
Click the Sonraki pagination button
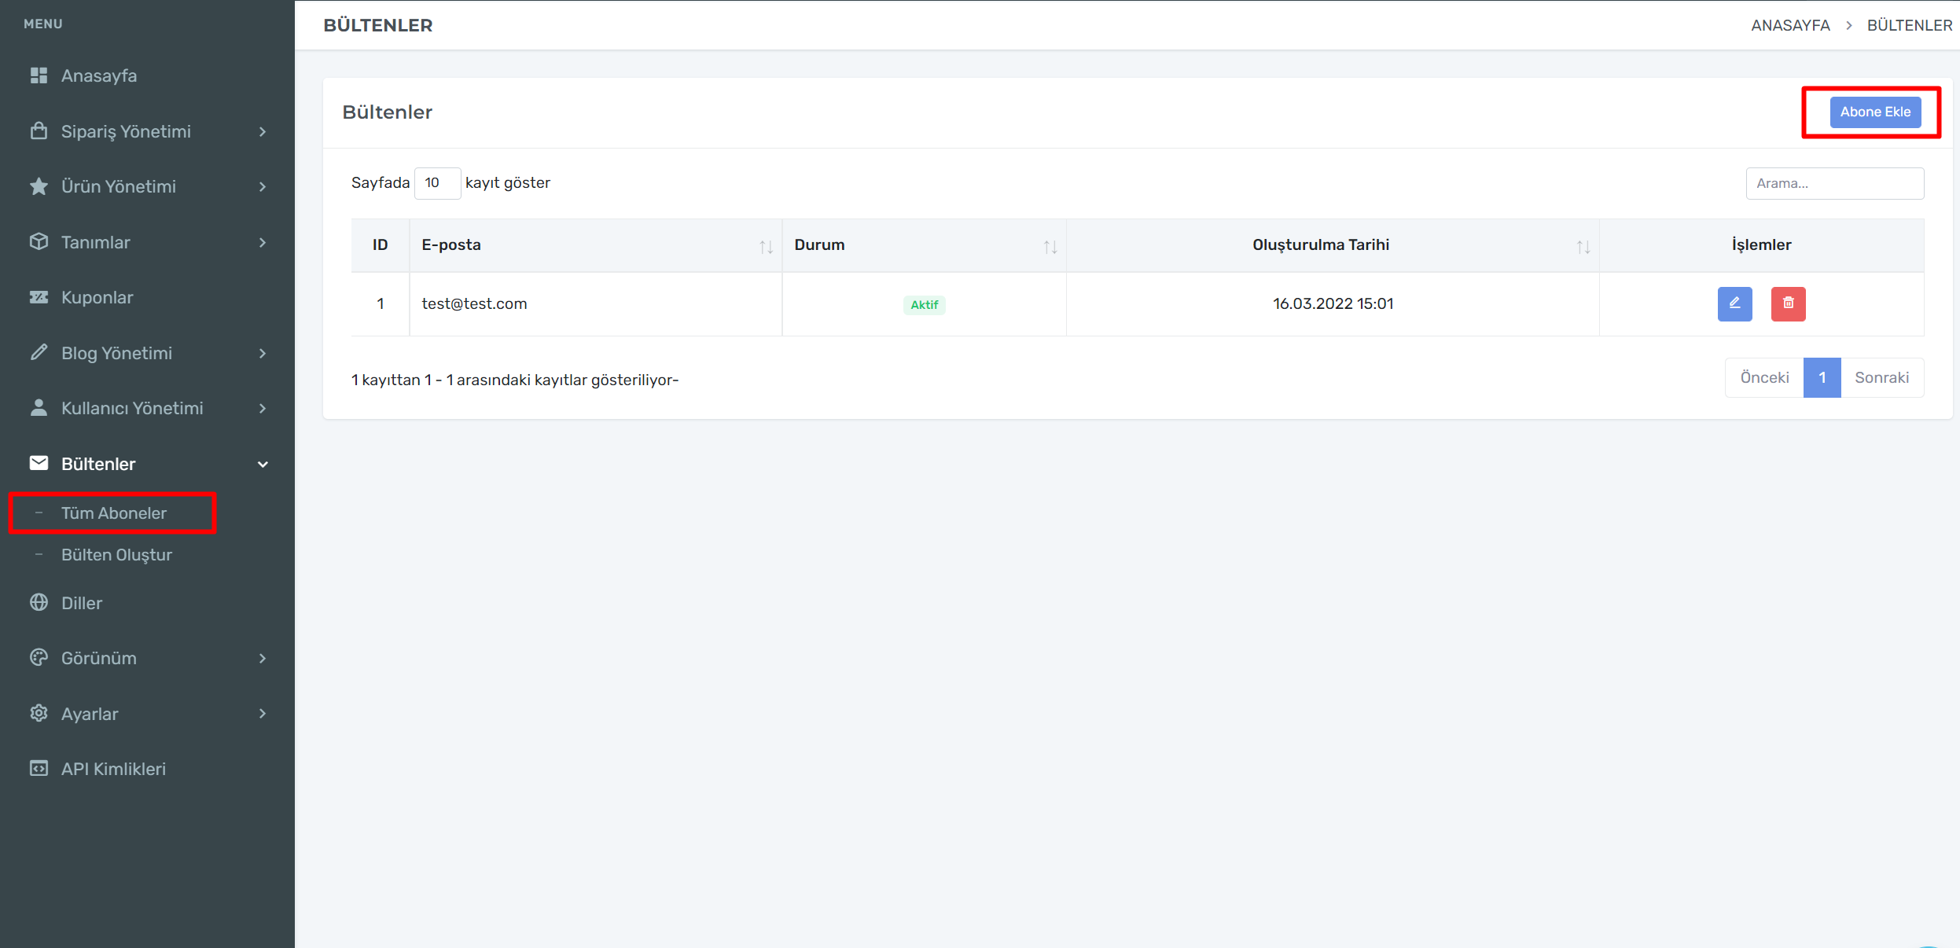tap(1881, 378)
